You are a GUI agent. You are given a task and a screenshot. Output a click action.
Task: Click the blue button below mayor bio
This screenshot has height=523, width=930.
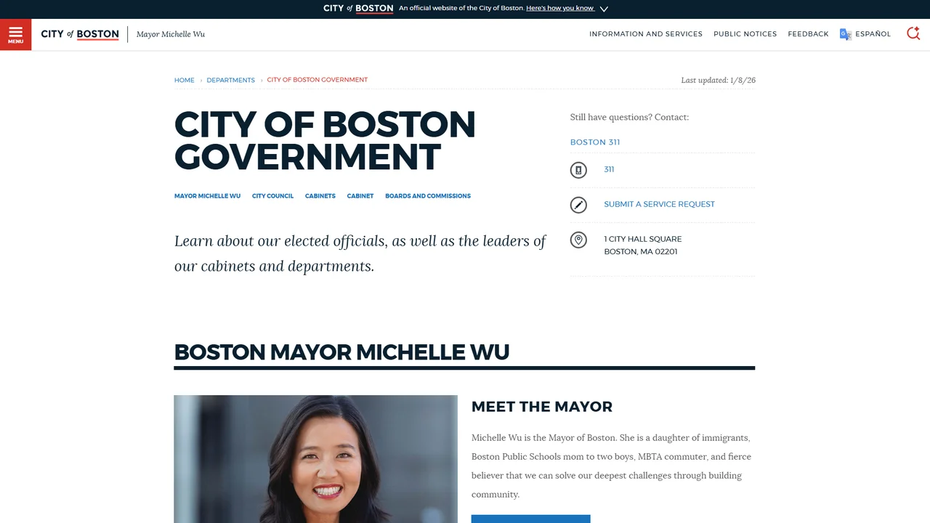pyautogui.click(x=530, y=519)
